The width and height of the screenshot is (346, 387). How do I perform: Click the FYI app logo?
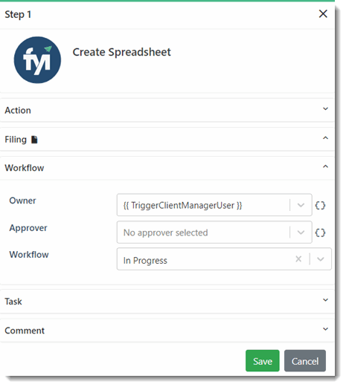37,60
